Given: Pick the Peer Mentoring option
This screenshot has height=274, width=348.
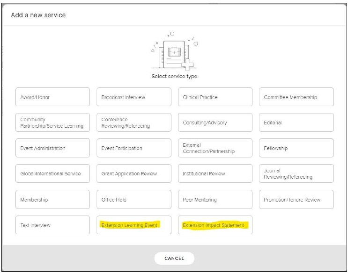Looking at the screenshot, I should click(x=215, y=200).
